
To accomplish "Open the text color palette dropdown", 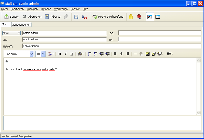I will click(80, 54).
